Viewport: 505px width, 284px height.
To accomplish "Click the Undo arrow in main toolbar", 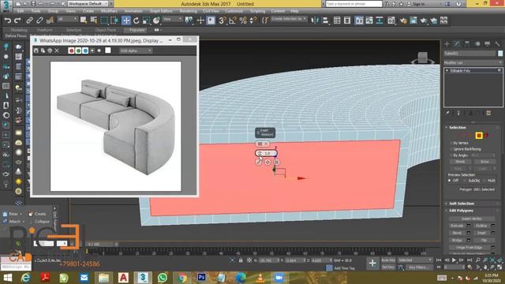I will tap(7, 21).
